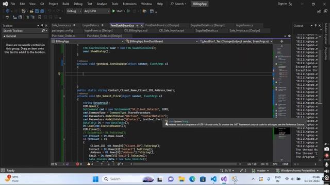Open the master branch selector
This screenshot has height=185, width=330.
tap(260, 171)
